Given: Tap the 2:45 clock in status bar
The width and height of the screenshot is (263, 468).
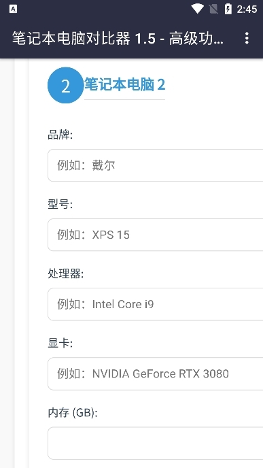Looking at the screenshot, I should point(247,10).
